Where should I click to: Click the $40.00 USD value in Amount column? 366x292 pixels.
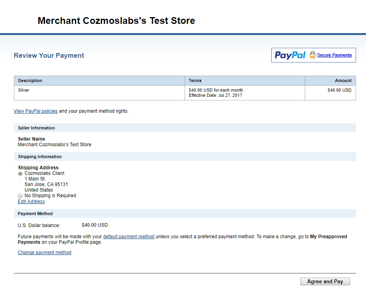339,90
